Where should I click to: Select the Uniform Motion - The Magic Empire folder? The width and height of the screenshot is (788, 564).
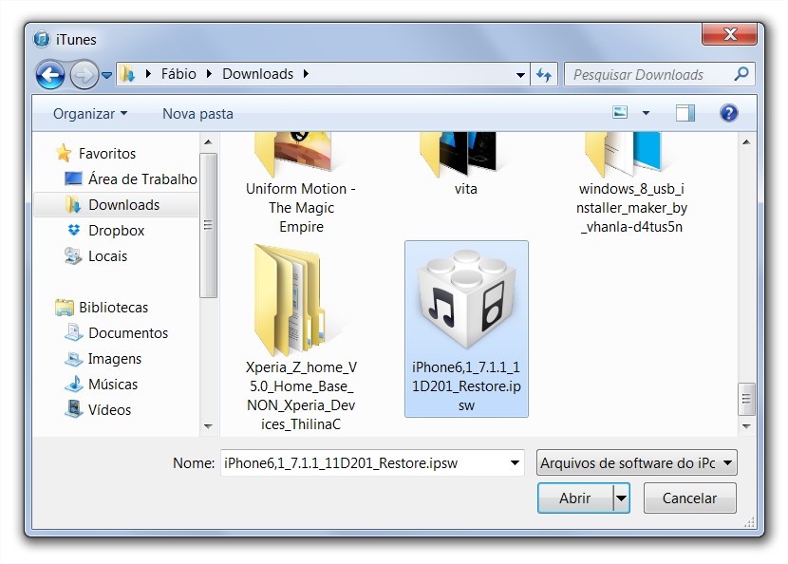click(301, 183)
